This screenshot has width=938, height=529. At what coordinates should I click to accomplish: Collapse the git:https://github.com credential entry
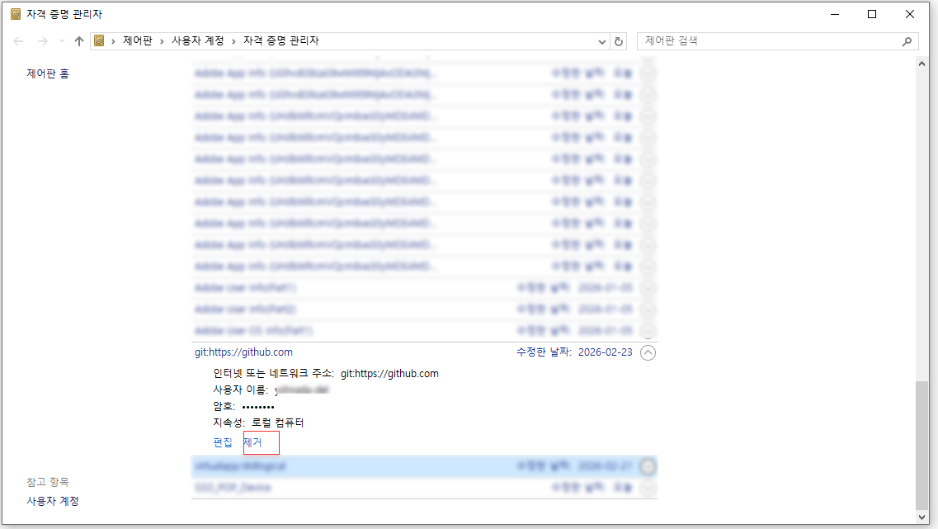(x=648, y=353)
